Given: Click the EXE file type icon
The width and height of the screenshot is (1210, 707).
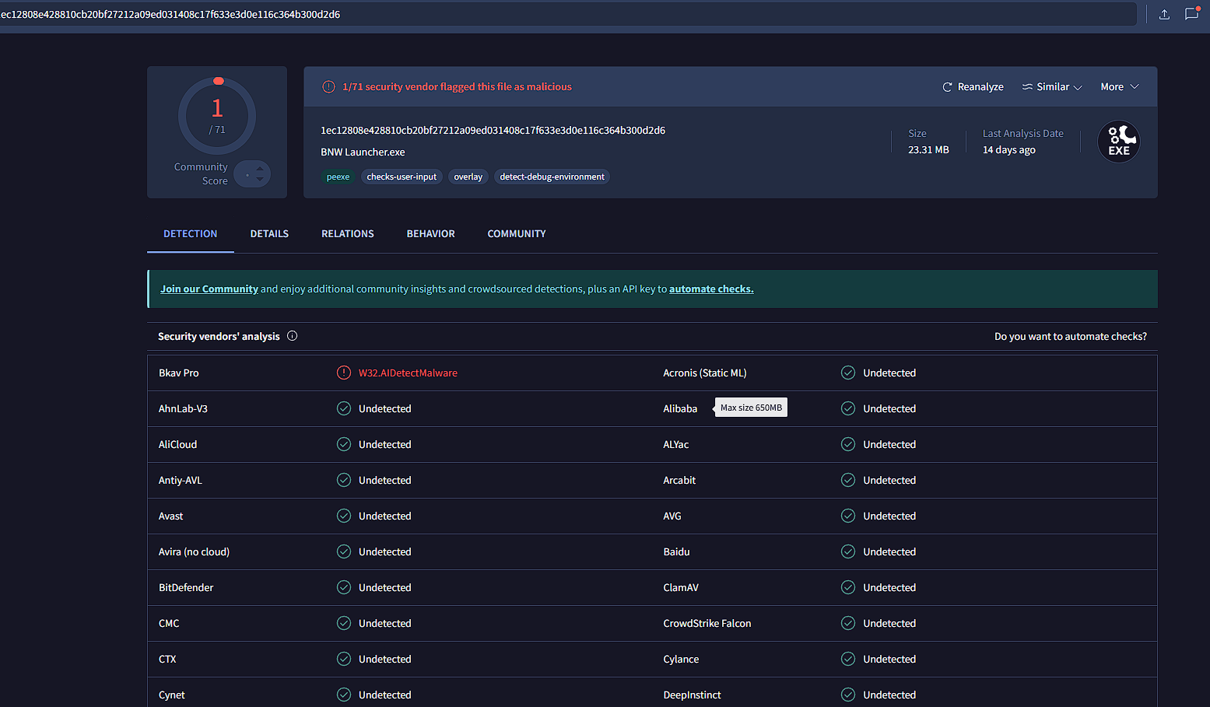Looking at the screenshot, I should tap(1119, 142).
